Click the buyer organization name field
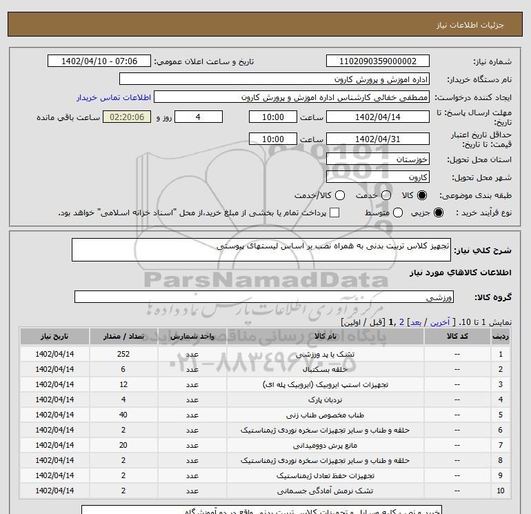 274,79
